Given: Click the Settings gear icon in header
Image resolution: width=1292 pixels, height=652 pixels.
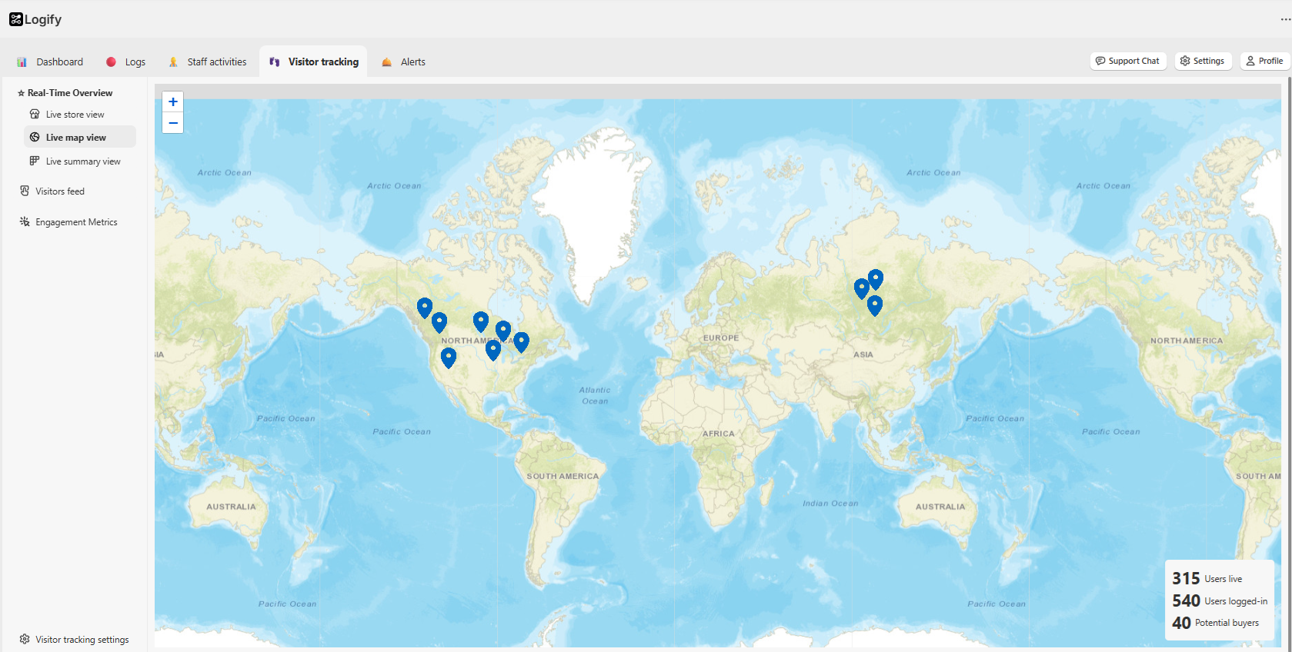Looking at the screenshot, I should tap(1185, 61).
